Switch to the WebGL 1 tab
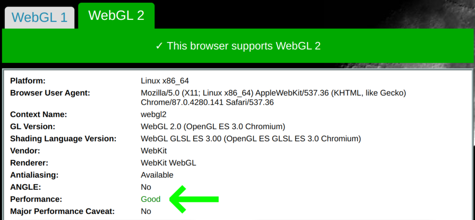The height and width of the screenshot is (220, 475). coord(39,18)
